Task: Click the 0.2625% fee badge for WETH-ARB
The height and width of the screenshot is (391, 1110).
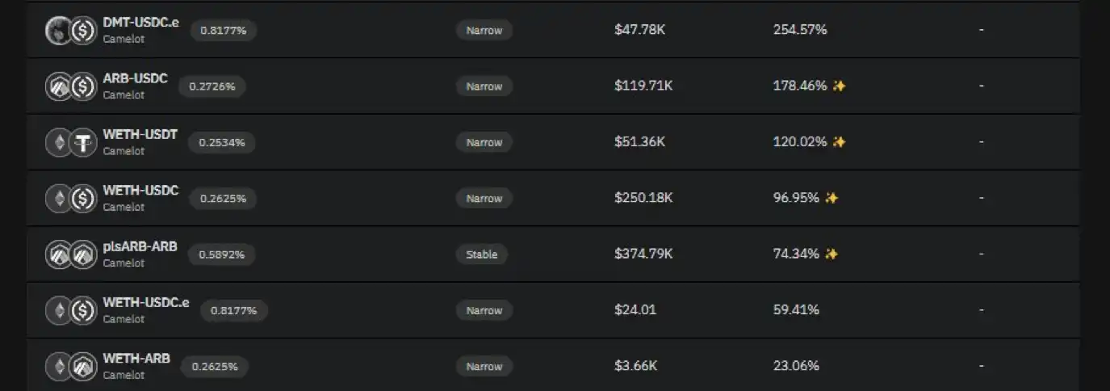Action: click(x=215, y=367)
